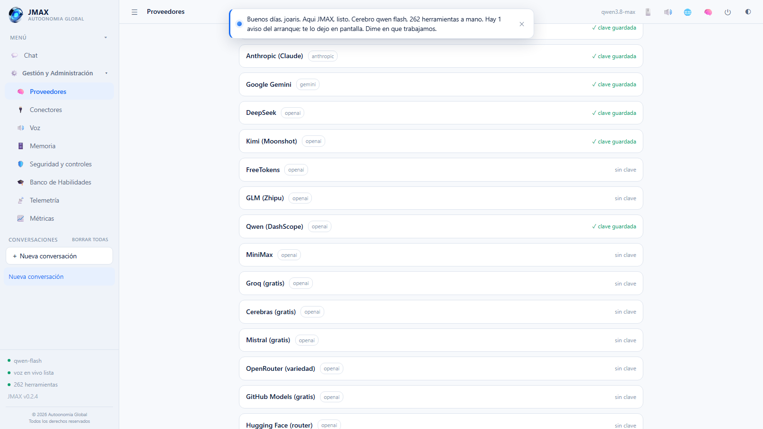Expand the Anthropic (Claude) provider row

point(441,56)
